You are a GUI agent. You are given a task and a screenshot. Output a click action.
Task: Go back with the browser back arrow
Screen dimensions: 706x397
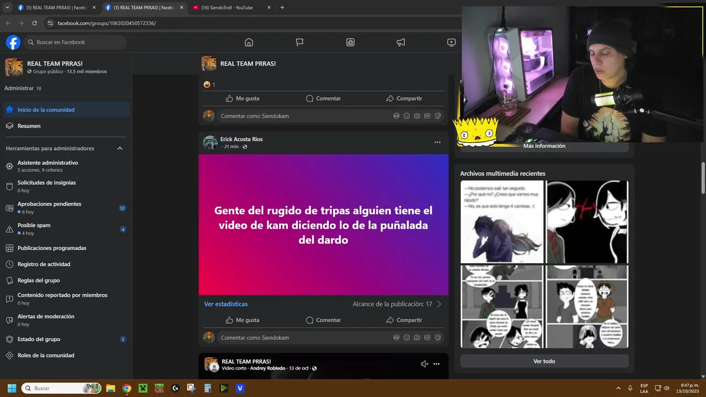8,23
